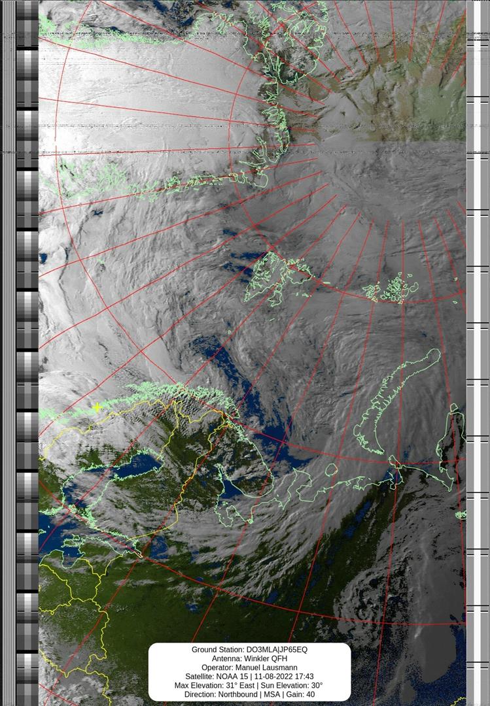Click the small oval Kolguyev island outline
This screenshot has height=706, width=490.
[x=331, y=469]
